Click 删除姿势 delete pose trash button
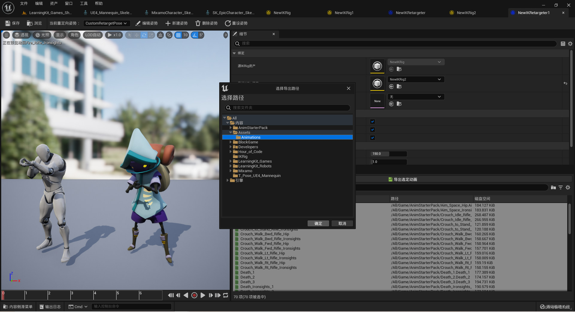The width and height of the screenshot is (575, 312). (x=206, y=23)
